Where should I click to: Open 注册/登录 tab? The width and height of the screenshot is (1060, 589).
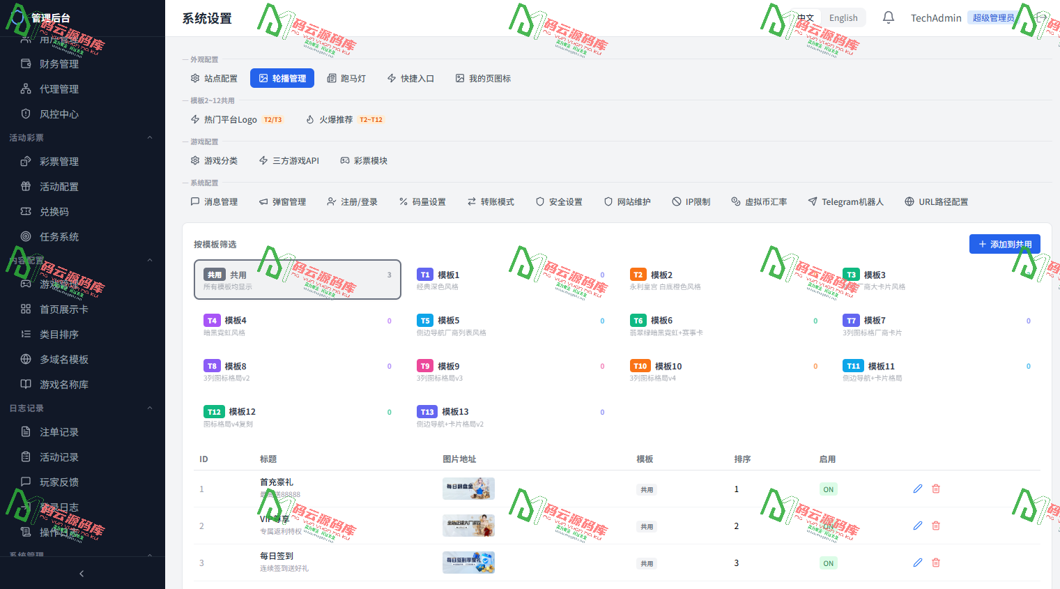352,201
